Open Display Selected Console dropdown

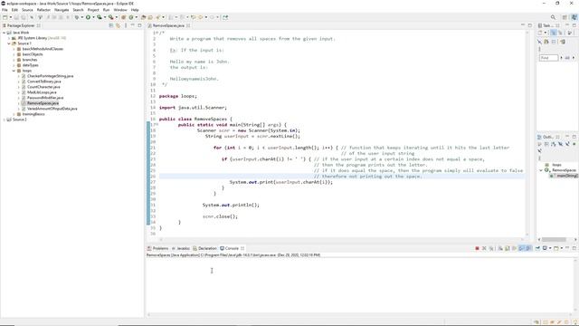(x=550, y=248)
